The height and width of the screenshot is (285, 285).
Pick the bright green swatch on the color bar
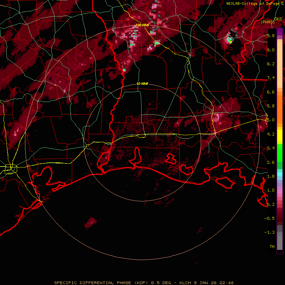click(280, 154)
